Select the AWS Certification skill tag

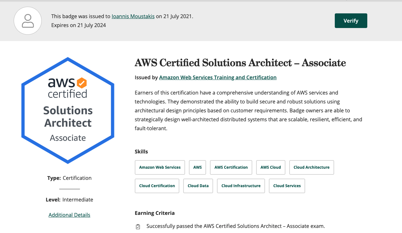[231, 167]
